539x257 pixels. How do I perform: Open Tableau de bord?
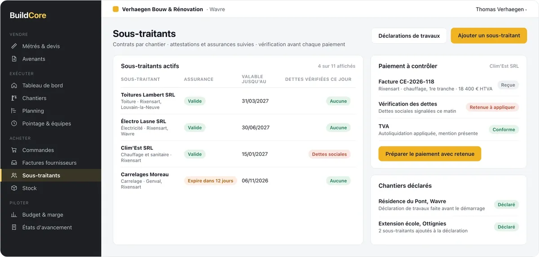click(50, 85)
